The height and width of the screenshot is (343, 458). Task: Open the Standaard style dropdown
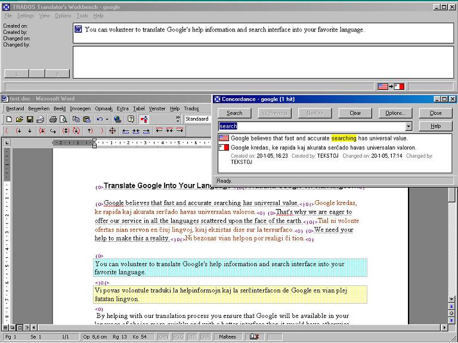click(x=198, y=119)
